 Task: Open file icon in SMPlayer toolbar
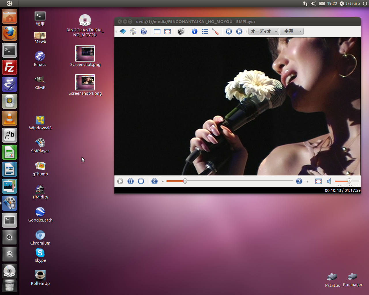click(123, 31)
